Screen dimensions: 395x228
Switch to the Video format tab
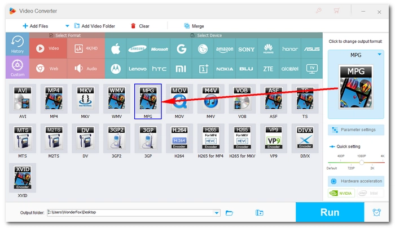(x=48, y=48)
